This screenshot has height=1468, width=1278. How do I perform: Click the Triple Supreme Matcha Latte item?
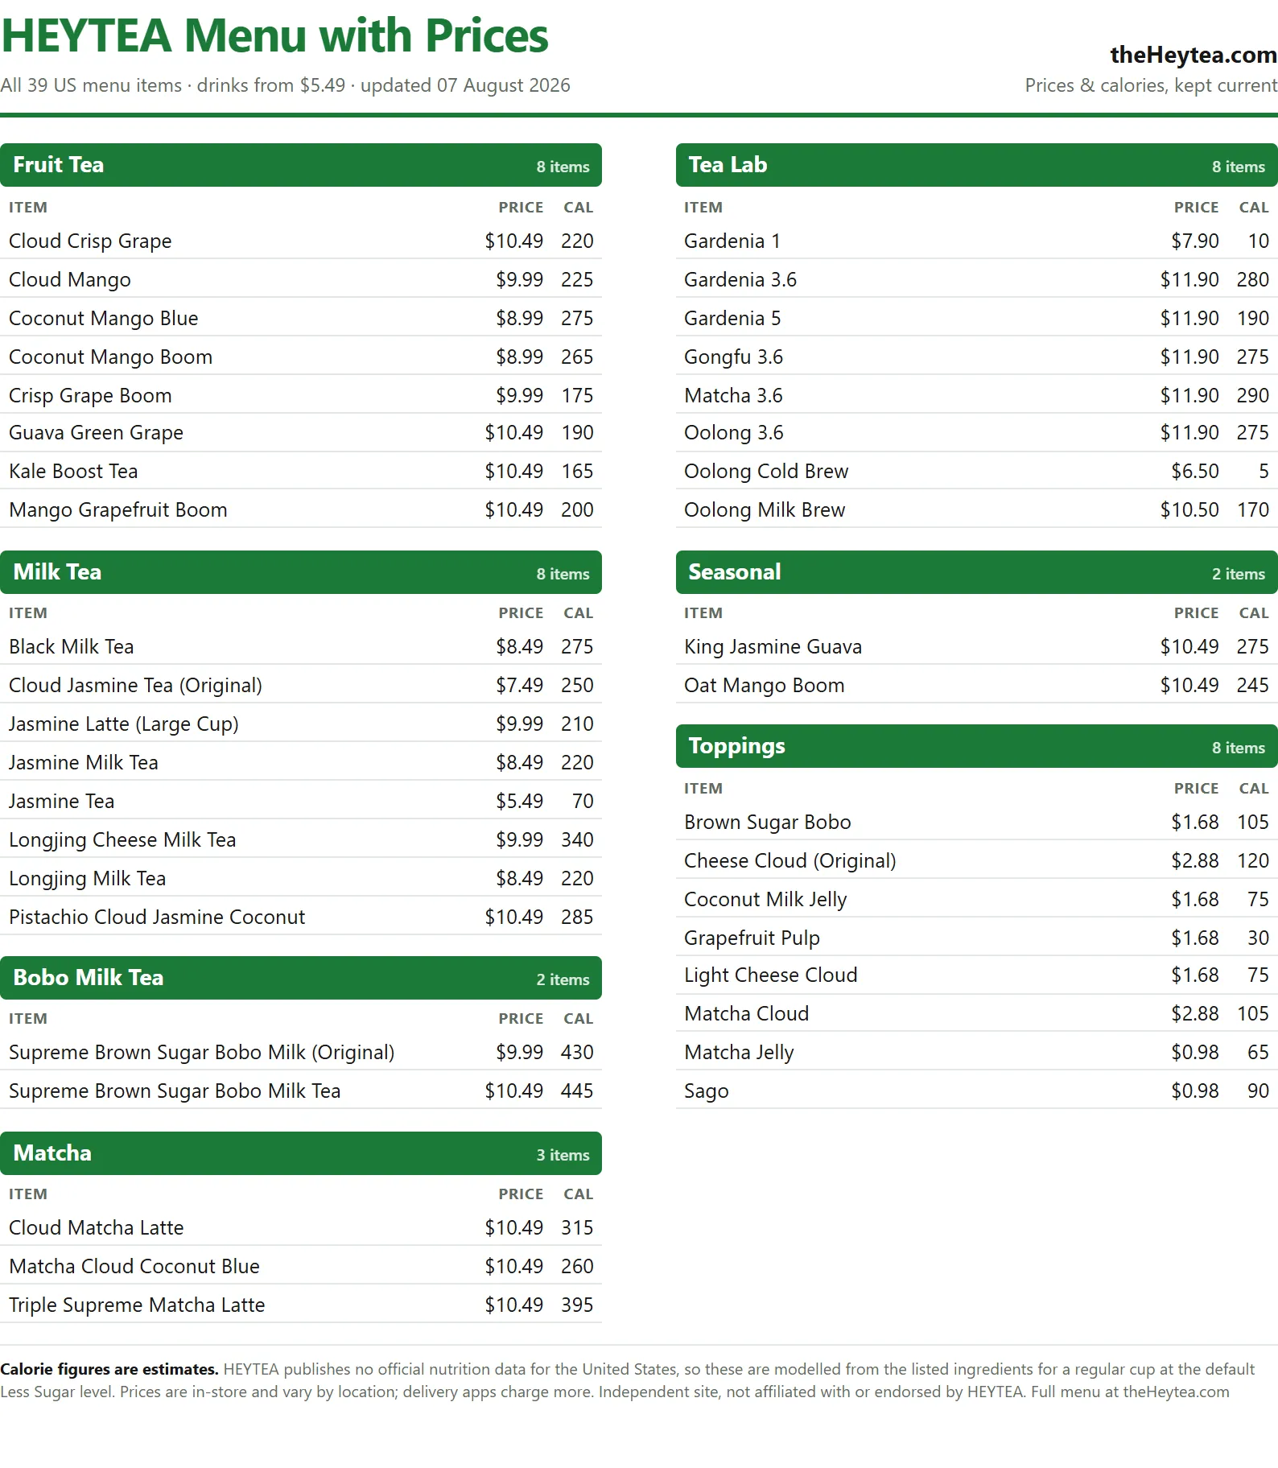[301, 1305]
